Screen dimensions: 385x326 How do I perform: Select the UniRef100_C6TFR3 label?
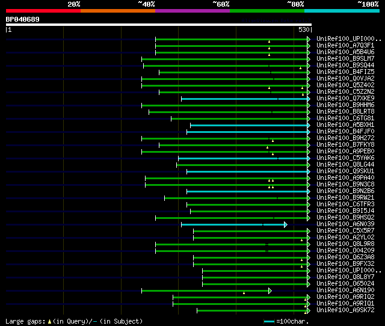point(345,205)
